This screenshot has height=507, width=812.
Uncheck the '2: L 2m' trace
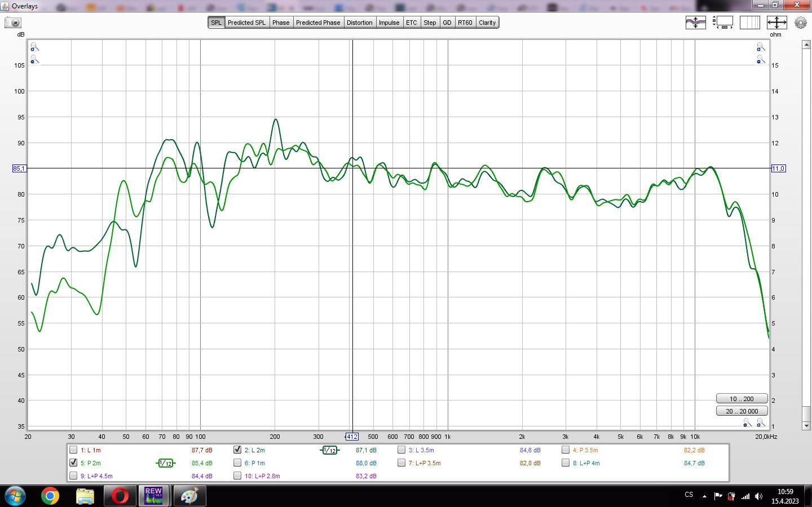click(237, 450)
